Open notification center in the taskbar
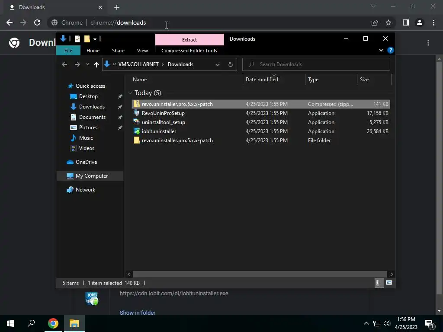The height and width of the screenshot is (332, 443). [x=429, y=323]
